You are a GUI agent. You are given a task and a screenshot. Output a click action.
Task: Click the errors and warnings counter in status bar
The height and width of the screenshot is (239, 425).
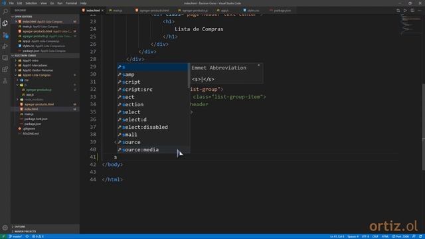point(38,236)
